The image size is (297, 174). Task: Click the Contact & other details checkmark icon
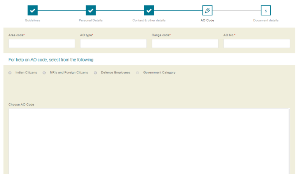click(149, 10)
